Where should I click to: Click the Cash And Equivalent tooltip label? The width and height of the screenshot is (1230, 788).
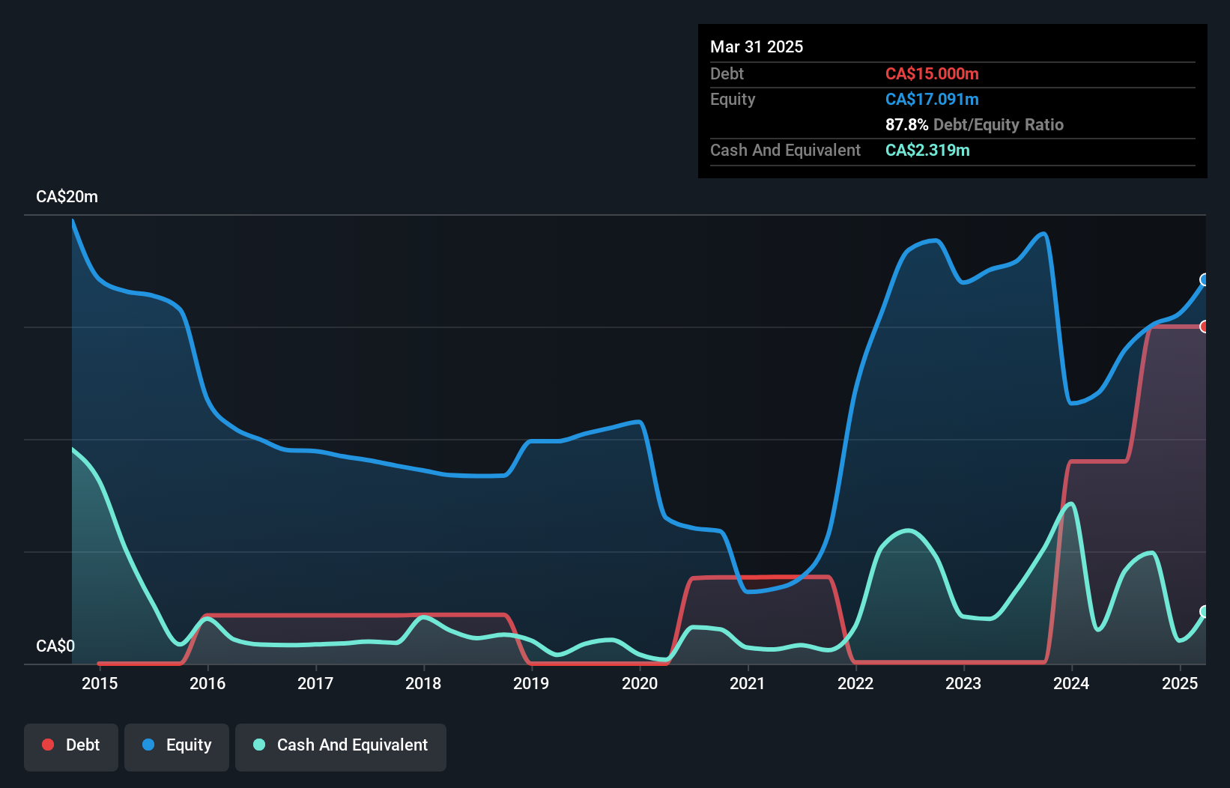click(x=785, y=150)
